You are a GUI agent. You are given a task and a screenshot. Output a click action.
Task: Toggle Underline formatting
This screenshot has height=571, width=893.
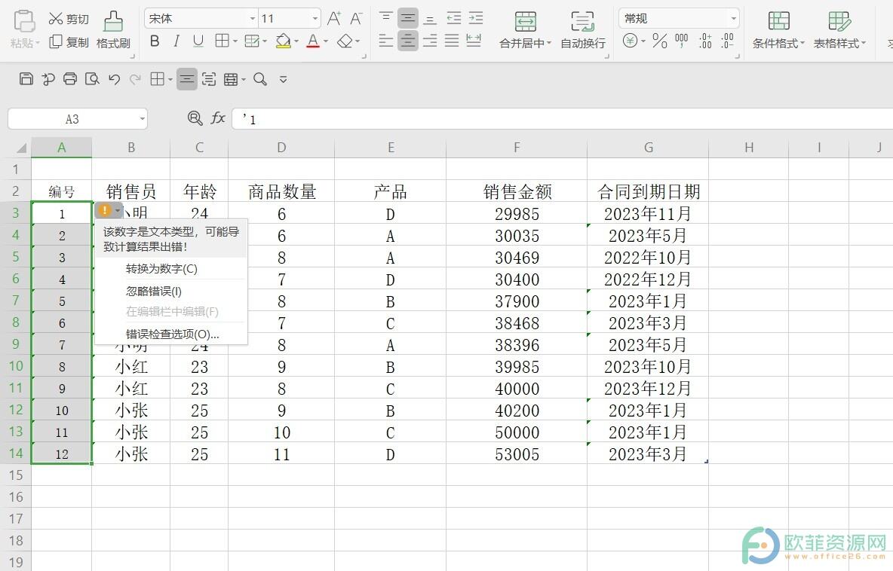click(198, 41)
